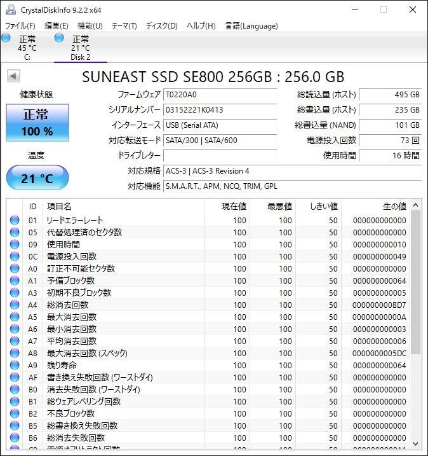Image resolution: width=428 pixels, height=456 pixels.
Task: Click the blue status icon for attribute B1
Action: (15, 401)
